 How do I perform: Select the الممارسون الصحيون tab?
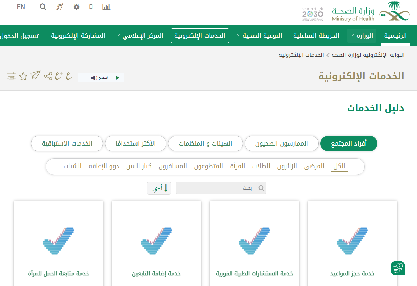tap(282, 144)
